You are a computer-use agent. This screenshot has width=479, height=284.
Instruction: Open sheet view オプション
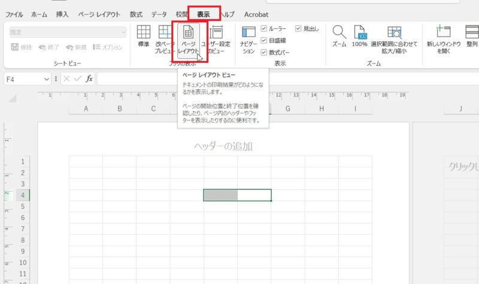coord(108,47)
